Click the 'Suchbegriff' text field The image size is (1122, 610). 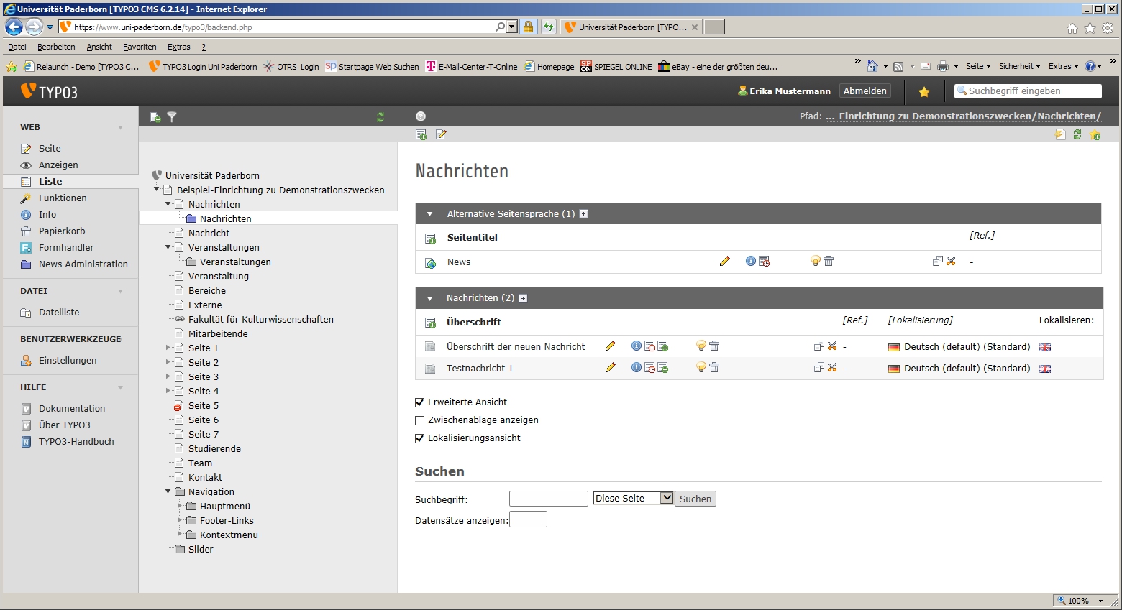549,499
